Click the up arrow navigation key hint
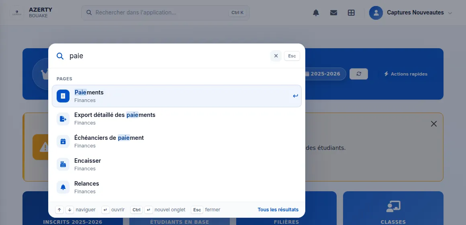466x225 pixels. [x=59, y=210]
